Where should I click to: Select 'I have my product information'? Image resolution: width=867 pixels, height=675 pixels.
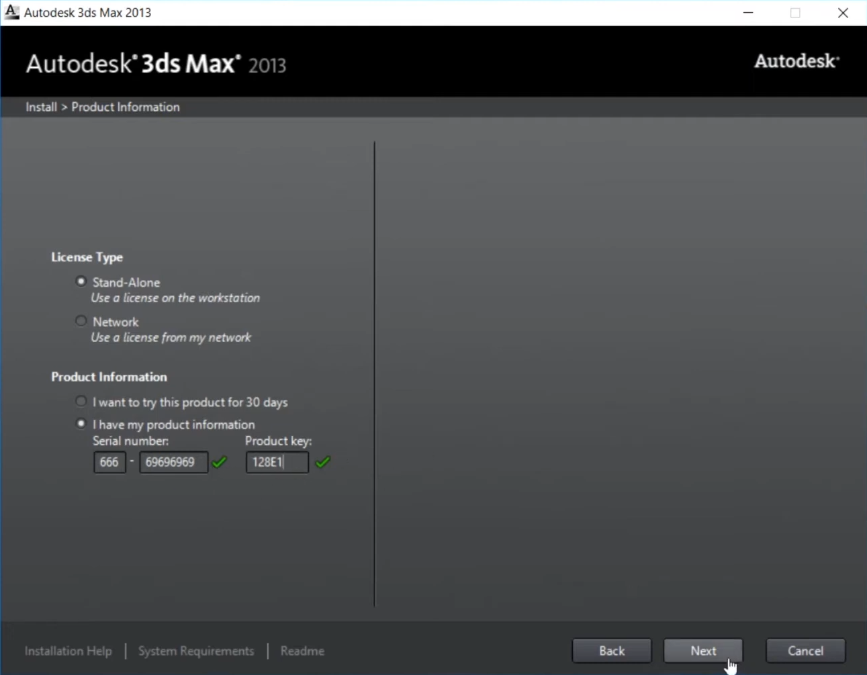coord(81,424)
